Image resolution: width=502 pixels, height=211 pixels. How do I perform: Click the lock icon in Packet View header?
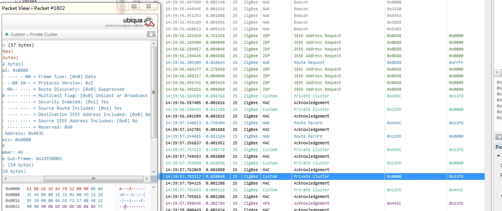pos(151,34)
